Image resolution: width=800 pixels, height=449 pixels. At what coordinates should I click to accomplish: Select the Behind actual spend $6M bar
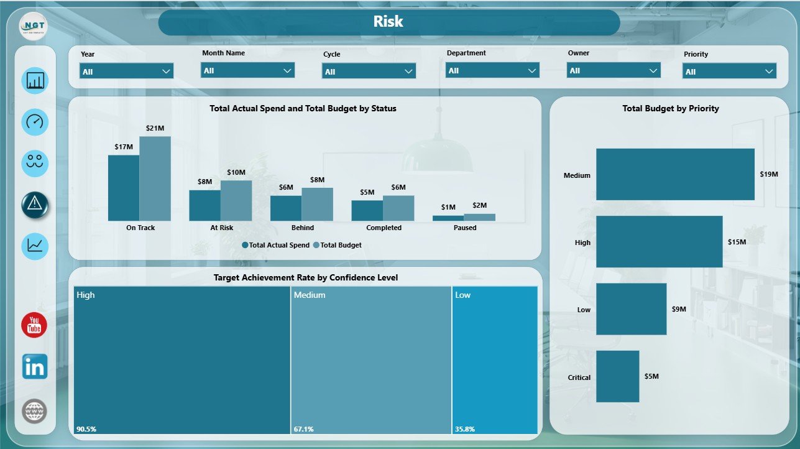click(286, 208)
